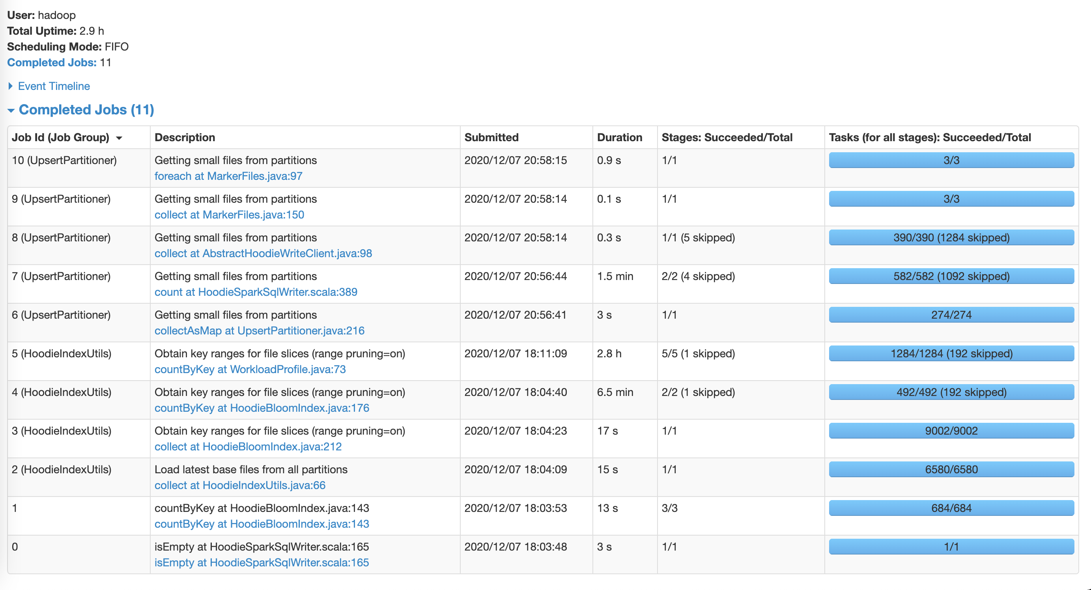
Task: Open collect at HoodieIndexUtils.java:66 link
Action: pos(240,485)
